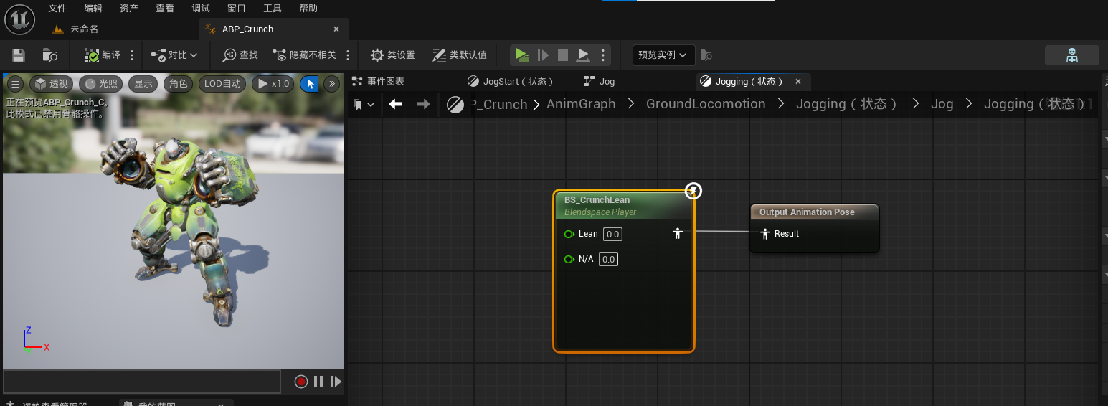Switch to the JogStart（状态） tab

(x=511, y=82)
